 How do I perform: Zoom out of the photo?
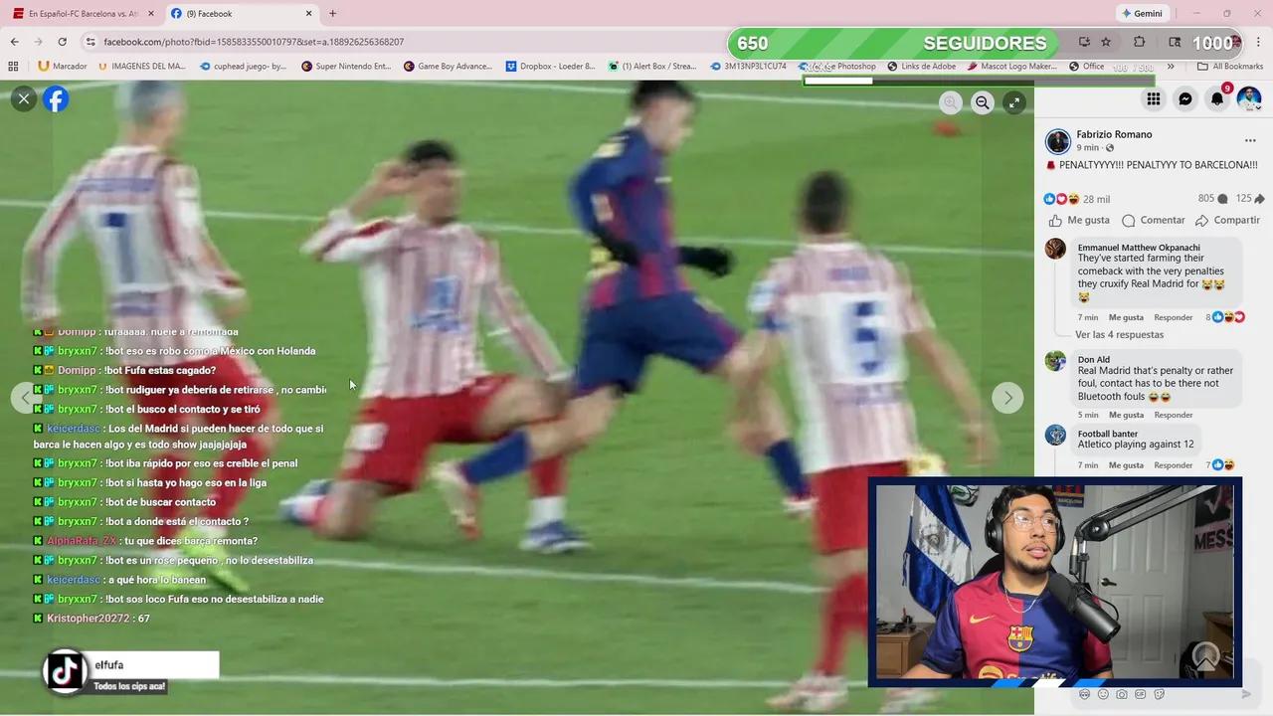[x=982, y=102]
